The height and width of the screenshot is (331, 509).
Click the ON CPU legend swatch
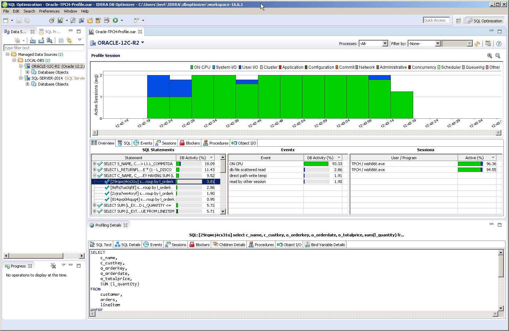192,67
